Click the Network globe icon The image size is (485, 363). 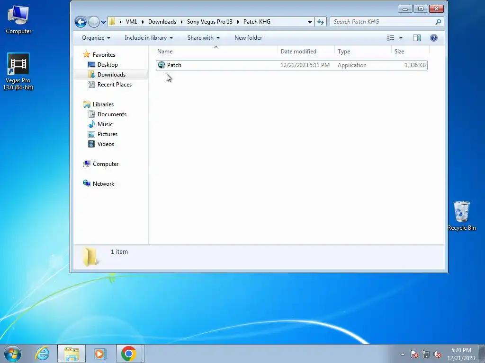click(87, 183)
